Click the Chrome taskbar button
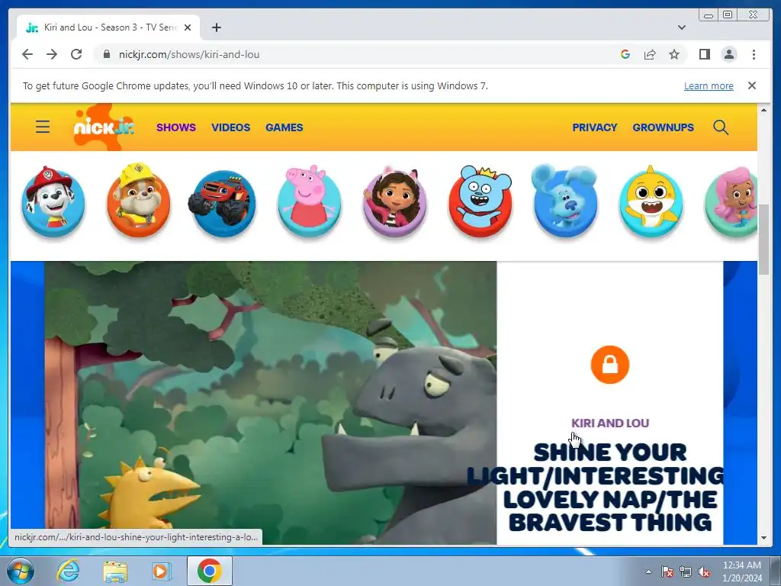781x586 pixels. pyautogui.click(x=210, y=571)
